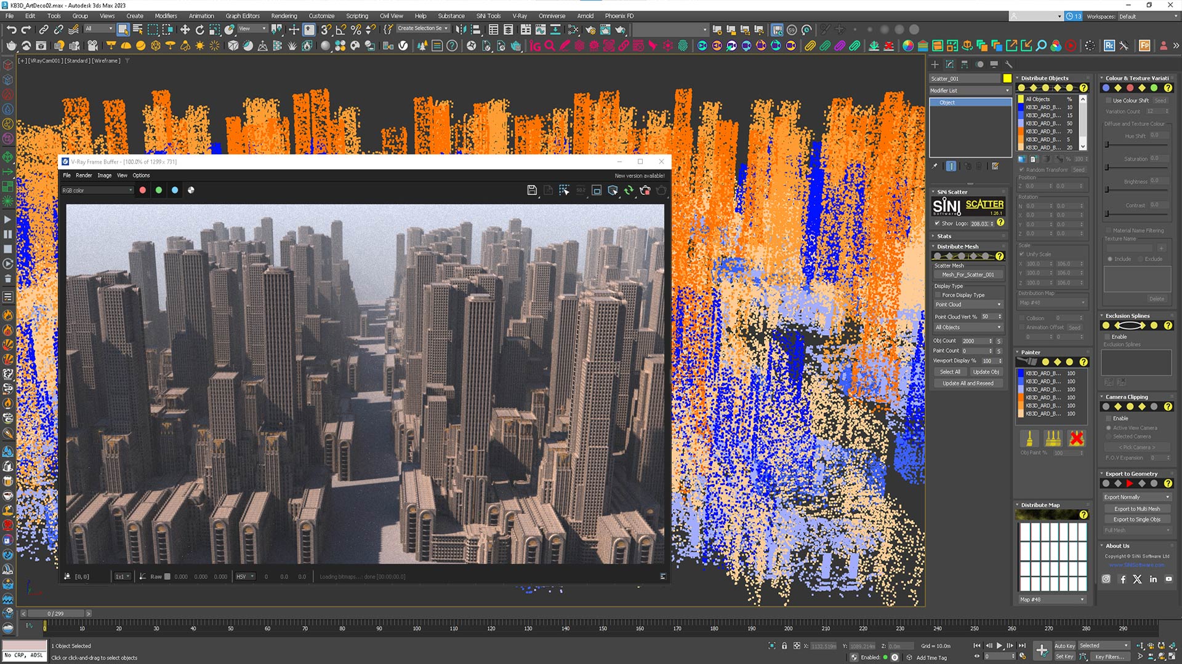Image resolution: width=1182 pixels, height=664 pixels.
Task: Toggle the Angle Snap icon
Action: [341, 30]
